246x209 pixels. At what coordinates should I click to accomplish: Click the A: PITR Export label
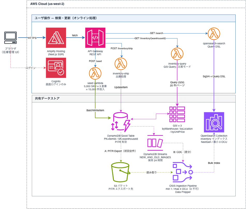click(120, 151)
